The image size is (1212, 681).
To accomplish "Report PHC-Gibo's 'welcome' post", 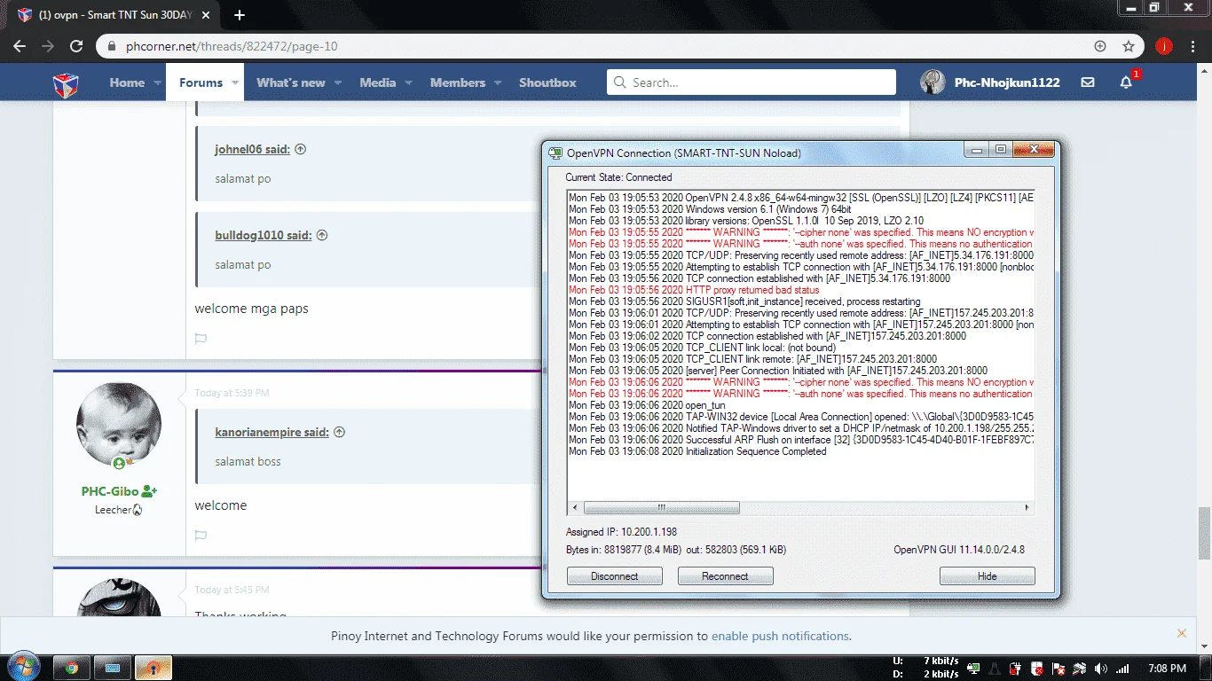I will (201, 536).
